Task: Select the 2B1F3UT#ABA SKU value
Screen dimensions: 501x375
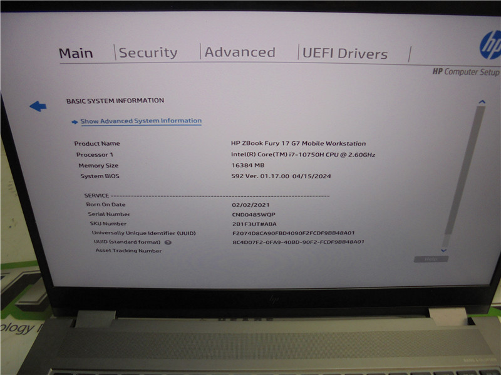Action: point(254,224)
